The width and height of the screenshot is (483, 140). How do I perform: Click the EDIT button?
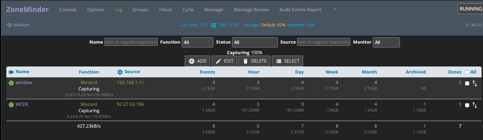point(224,61)
